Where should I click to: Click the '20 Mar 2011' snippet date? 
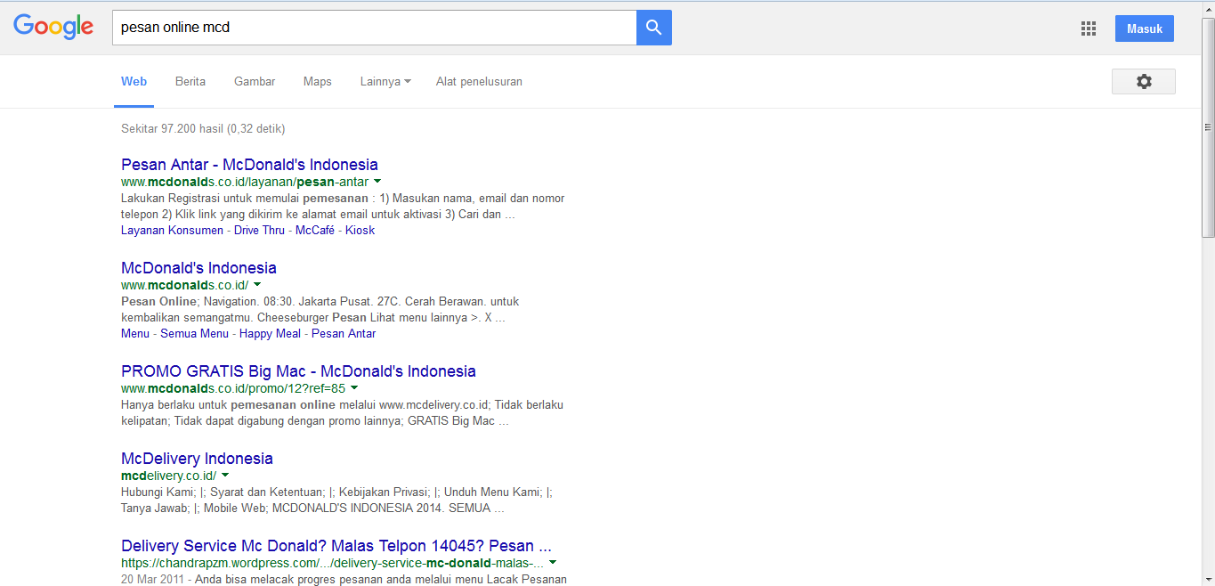click(x=151, y=580)
